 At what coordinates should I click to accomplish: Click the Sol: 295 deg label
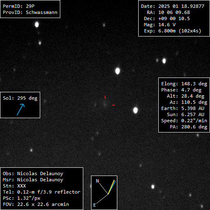pyautogui.click(x=20, y=98)
